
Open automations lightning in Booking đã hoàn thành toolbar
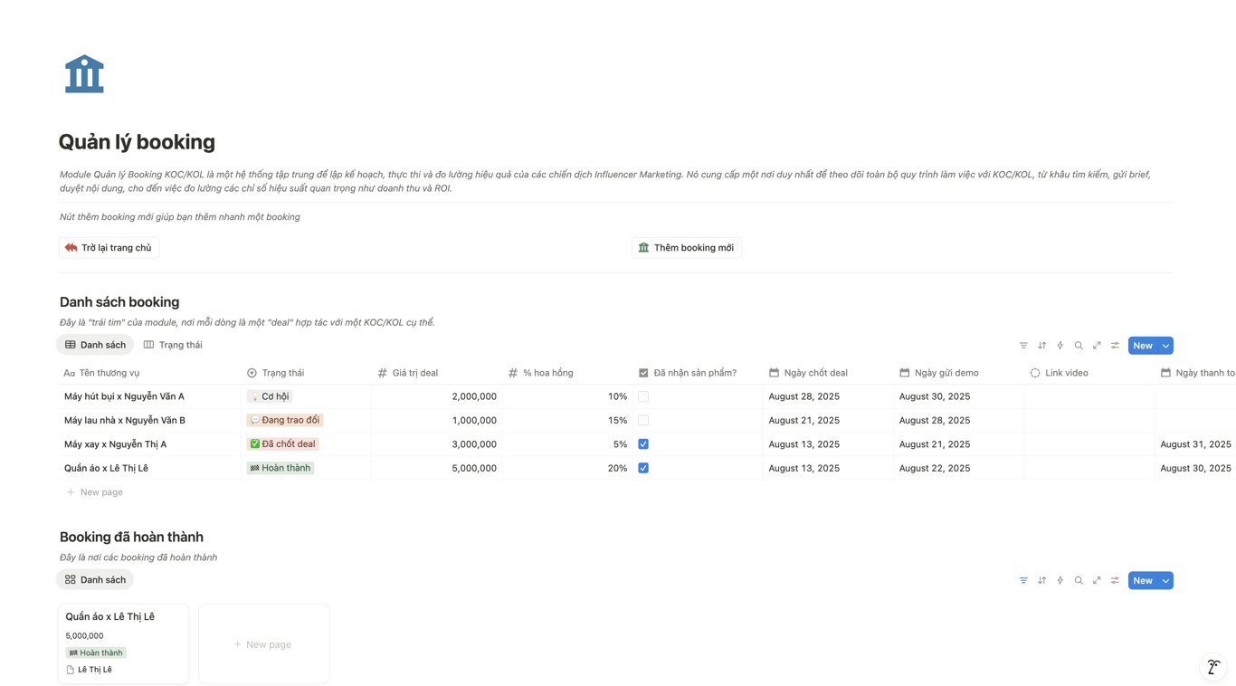tap(1060, 581)
